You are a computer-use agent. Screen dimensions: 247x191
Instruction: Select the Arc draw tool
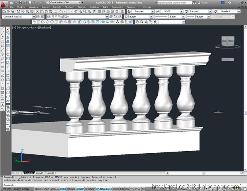(2, 50)
